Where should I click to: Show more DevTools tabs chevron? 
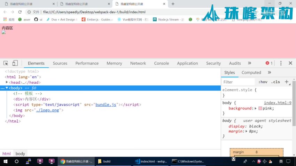click(x=250, y=63)
